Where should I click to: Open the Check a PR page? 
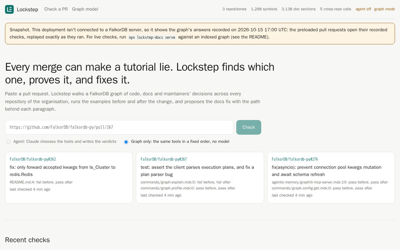(56, 9)
